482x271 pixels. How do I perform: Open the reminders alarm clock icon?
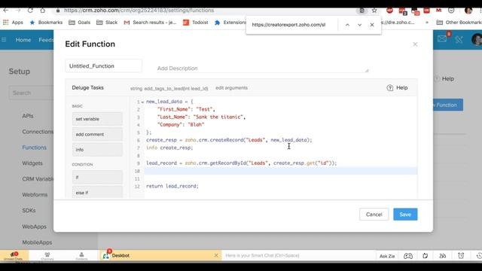[461, 256]
